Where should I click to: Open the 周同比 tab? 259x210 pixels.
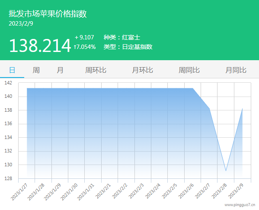189,70
